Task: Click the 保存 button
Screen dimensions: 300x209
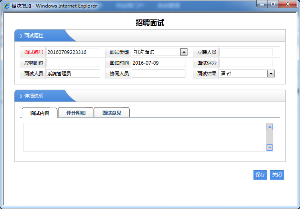Action: 260,175
